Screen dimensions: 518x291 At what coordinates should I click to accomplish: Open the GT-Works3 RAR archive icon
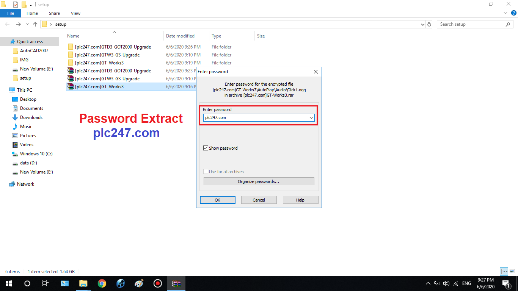point(71,87)
